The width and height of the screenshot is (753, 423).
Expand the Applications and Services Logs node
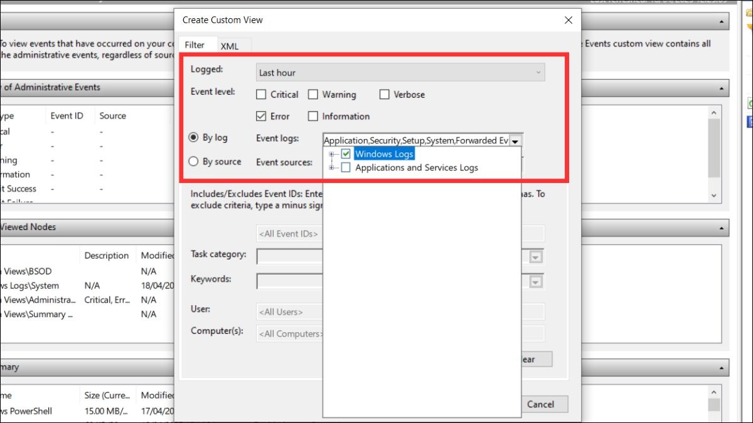(332, 168)
